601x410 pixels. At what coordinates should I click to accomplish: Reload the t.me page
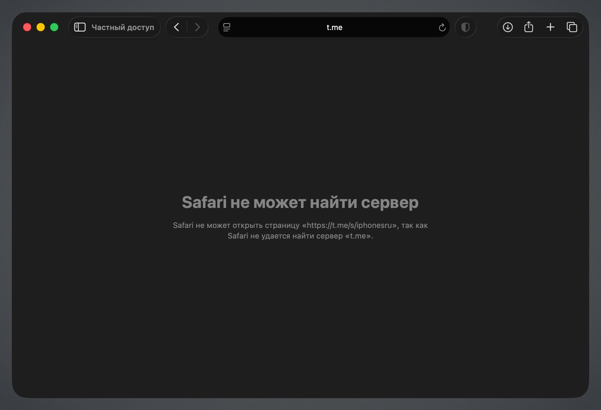[x=442, y=28]
